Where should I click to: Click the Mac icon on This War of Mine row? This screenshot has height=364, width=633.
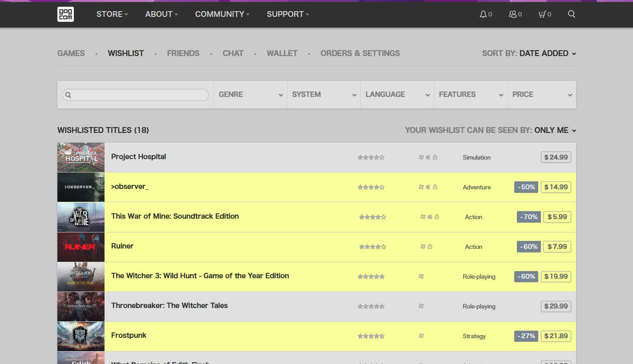pos(430,216)
